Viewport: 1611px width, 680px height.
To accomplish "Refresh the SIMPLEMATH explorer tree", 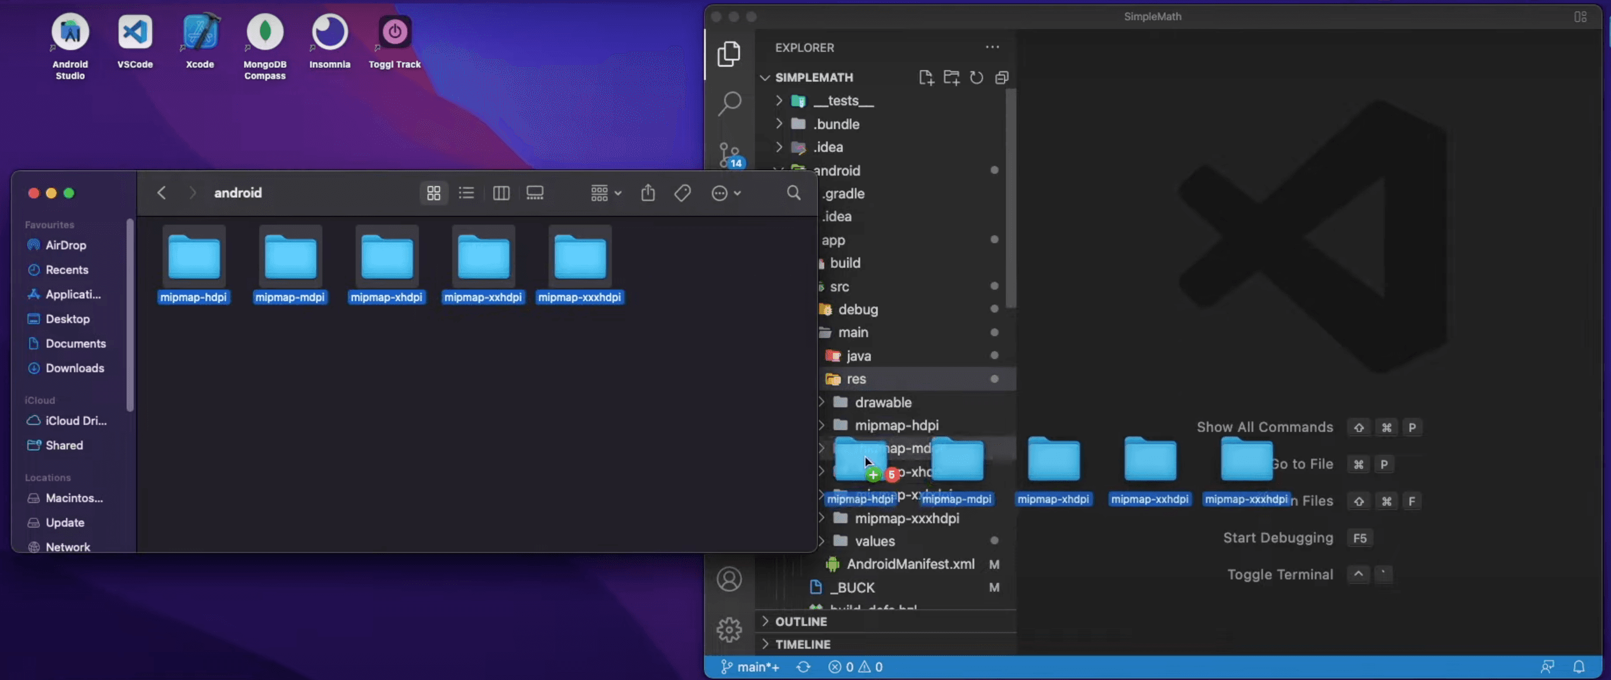I will pos(976,78).
